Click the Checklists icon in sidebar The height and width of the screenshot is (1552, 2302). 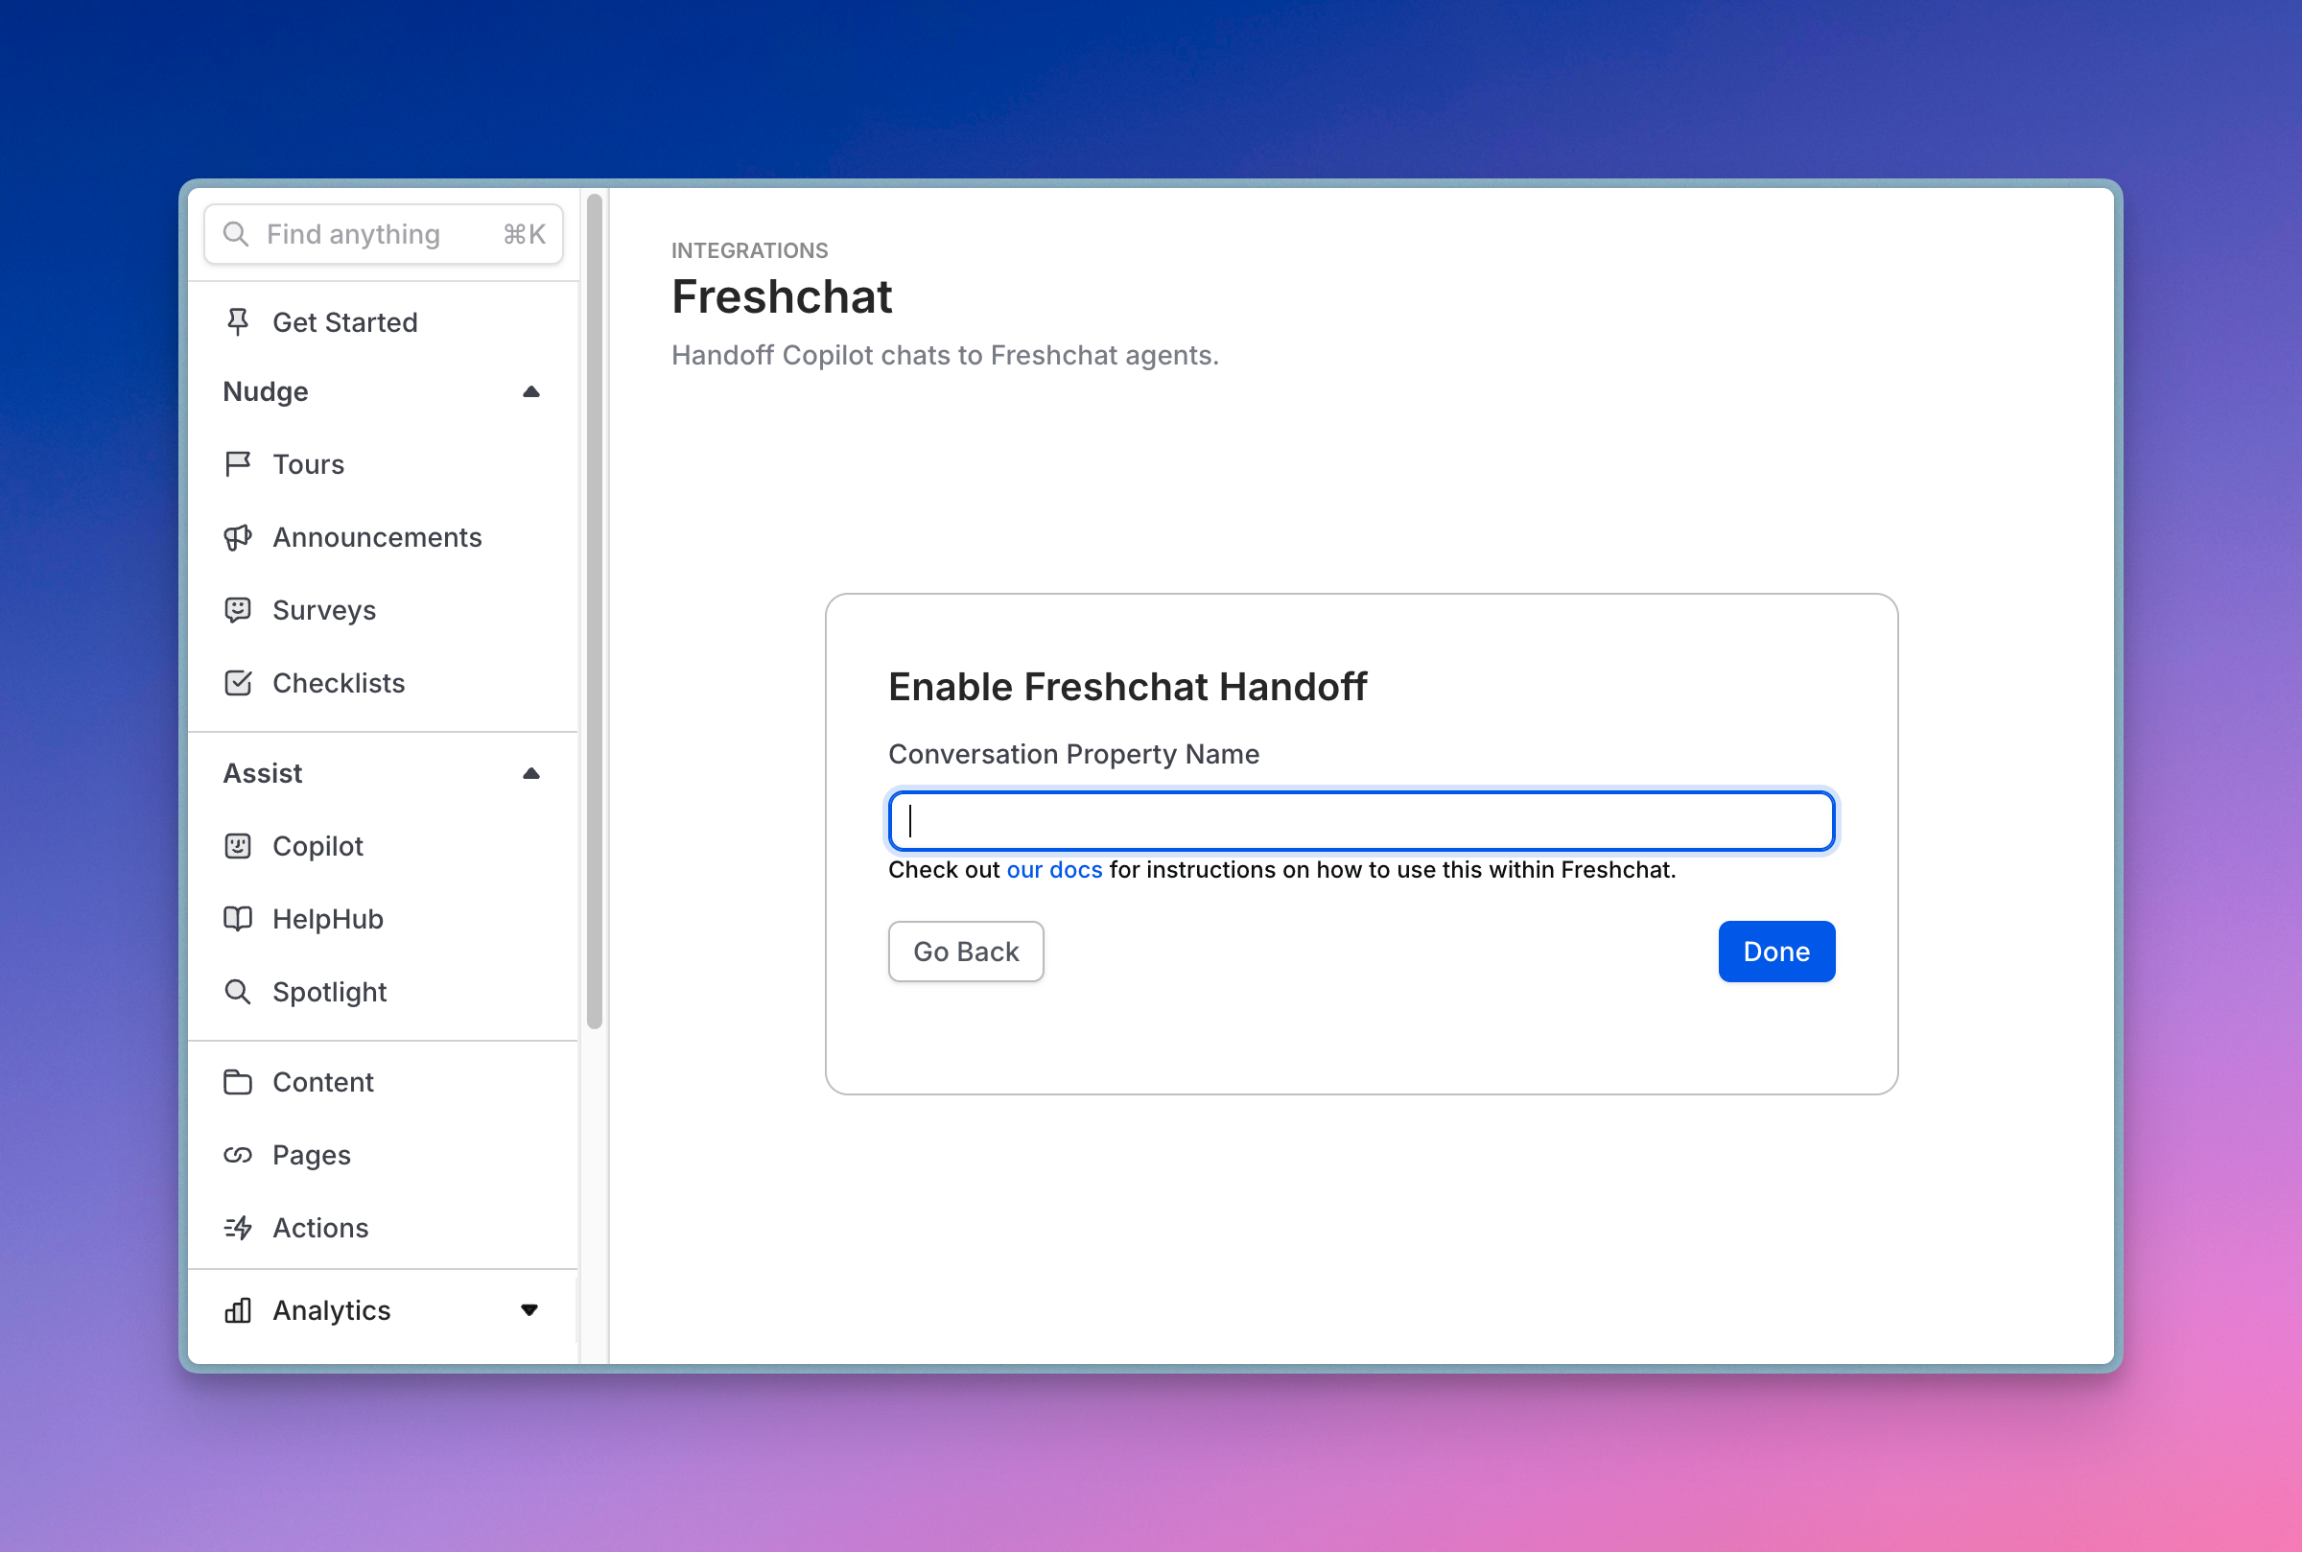(239, 682)
